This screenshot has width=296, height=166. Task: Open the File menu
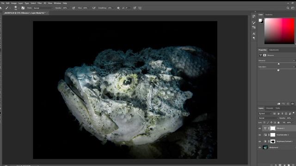click(3, 3)
